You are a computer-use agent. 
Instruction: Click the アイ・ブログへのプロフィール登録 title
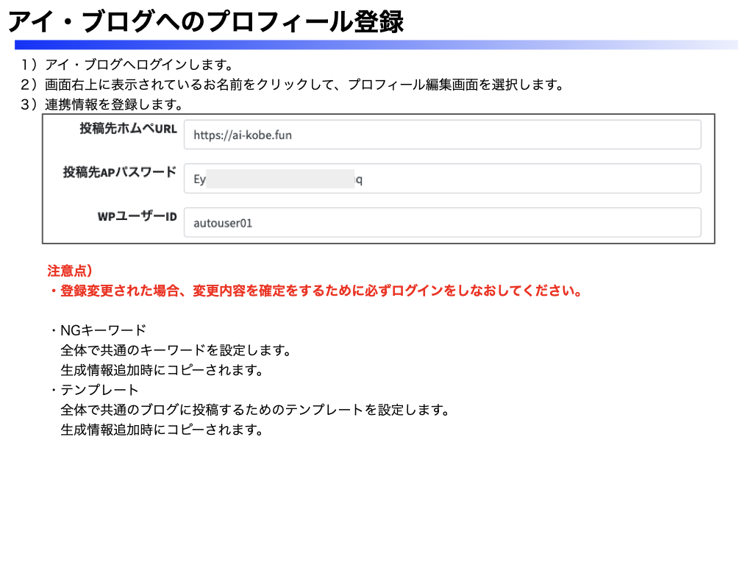pos(206,21)
